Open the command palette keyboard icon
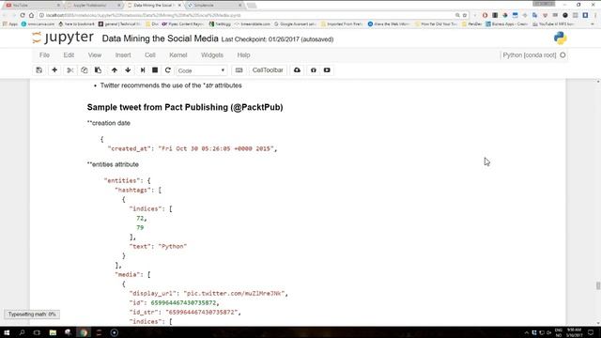 pyautogui.click(x=239, y=70)
